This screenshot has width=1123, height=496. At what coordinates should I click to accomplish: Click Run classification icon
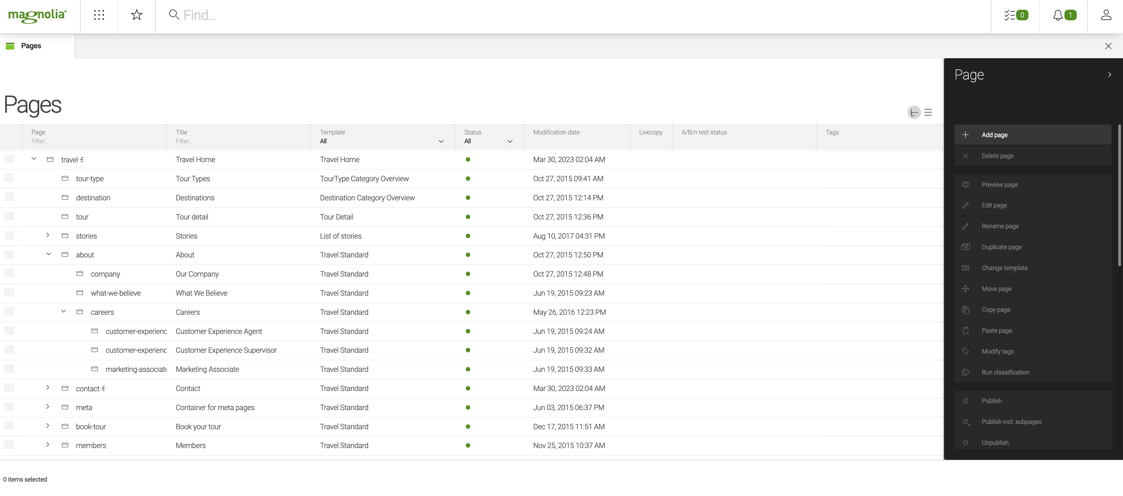pos(966,372)
